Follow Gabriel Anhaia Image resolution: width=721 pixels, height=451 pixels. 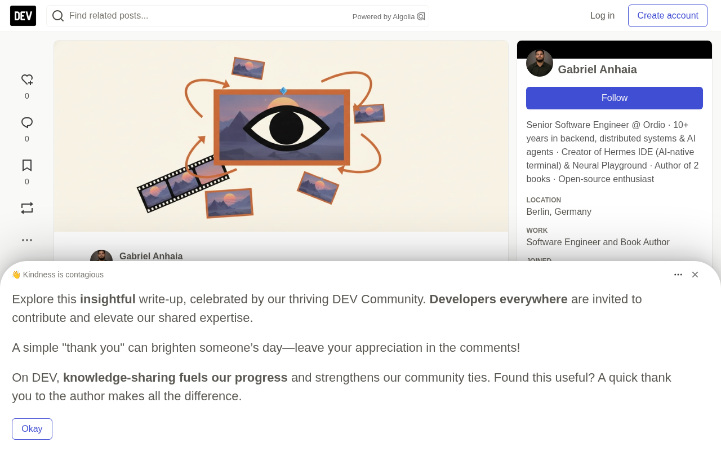click(x=615, y=98)
